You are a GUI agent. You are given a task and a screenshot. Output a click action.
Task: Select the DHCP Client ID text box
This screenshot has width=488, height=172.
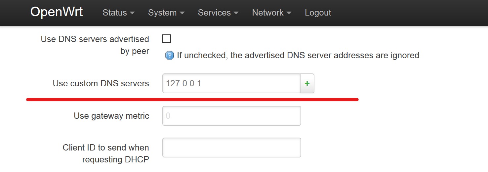point(231,148)
